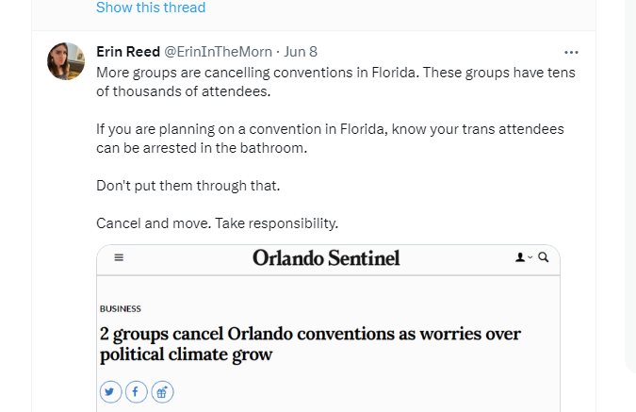636x412 pixels.
Task: Click the BUSINESS section label
Action: click(x=121, y=308)
